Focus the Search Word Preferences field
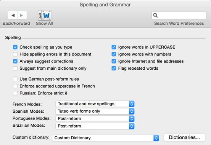 (x=179, y=15)
